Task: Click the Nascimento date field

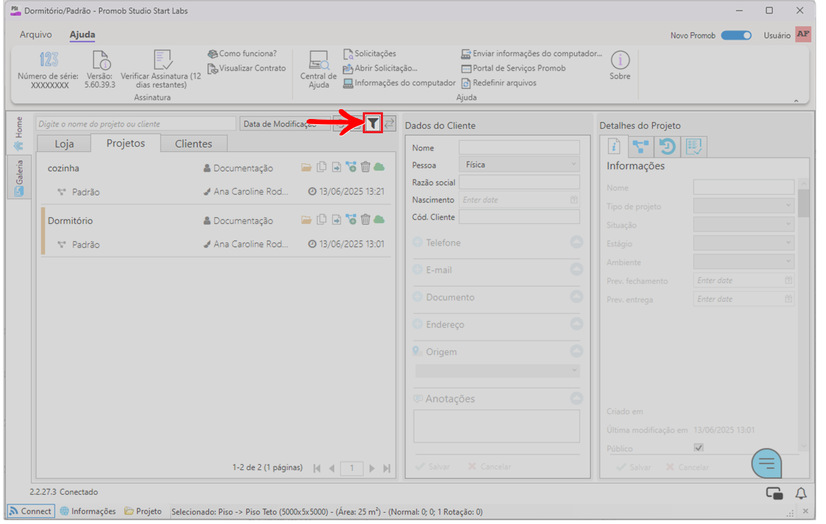Action: pyautogui.click(x=519, y=199)
